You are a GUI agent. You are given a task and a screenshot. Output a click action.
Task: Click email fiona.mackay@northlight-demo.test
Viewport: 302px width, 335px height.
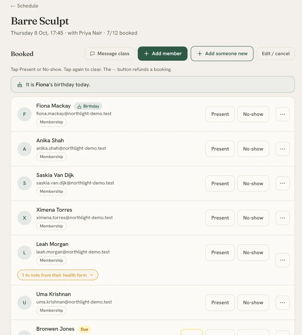pyautogui.click(x=74, y=114)
